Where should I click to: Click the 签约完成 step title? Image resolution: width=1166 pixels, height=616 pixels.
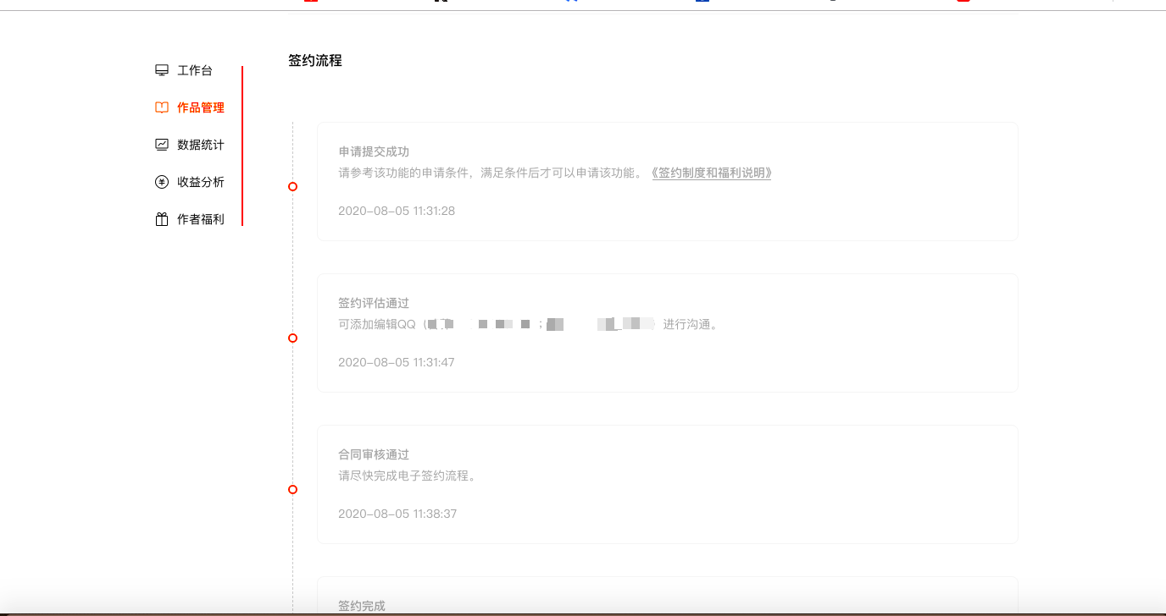[362, 606]
